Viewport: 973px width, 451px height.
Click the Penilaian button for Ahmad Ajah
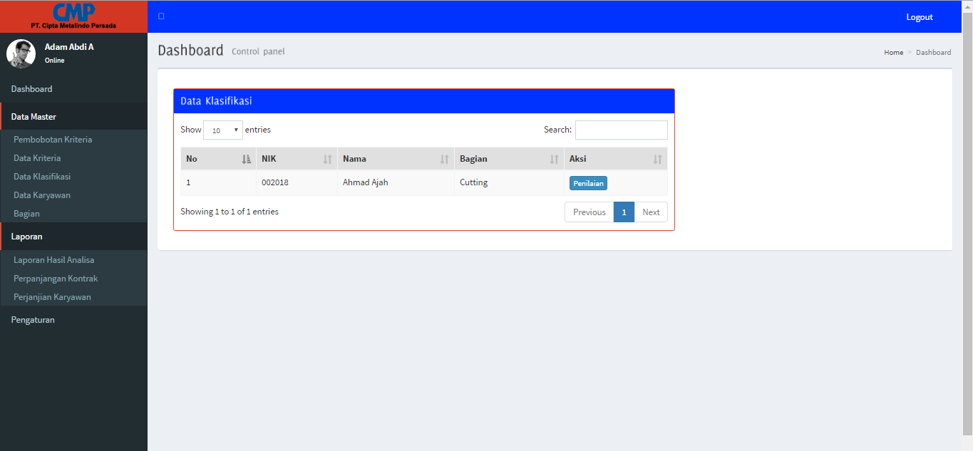click(x=588, y=183)
